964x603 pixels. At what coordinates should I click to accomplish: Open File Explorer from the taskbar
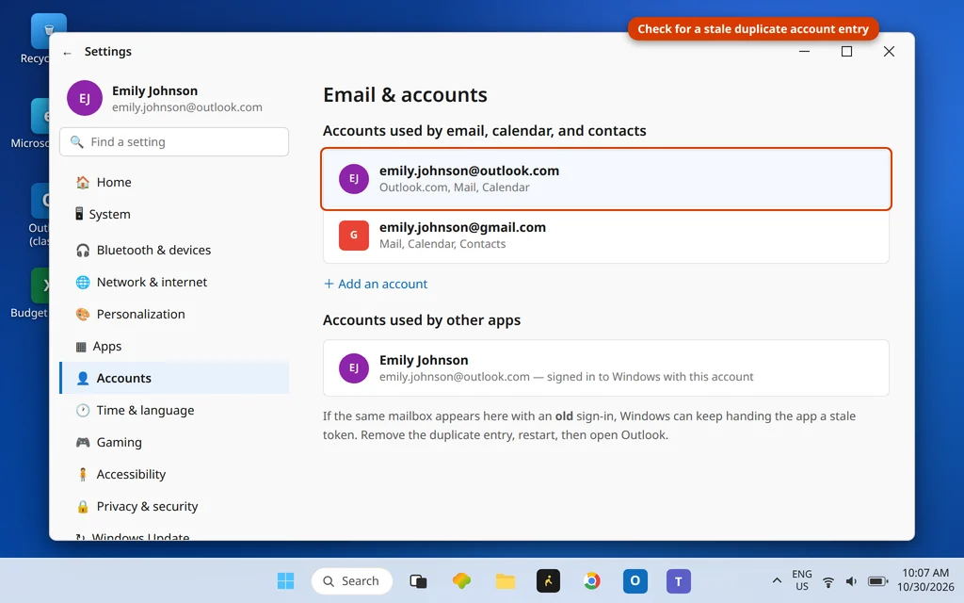[506, 580]
